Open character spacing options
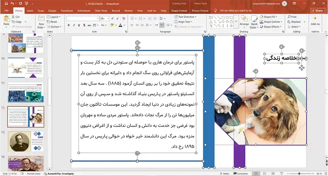This screenshot has height=176, width=328. click(x=95, y=25)
